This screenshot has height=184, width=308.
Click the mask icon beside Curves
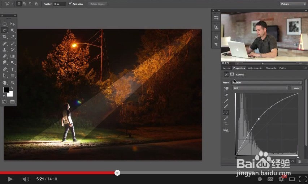[232, 74]
